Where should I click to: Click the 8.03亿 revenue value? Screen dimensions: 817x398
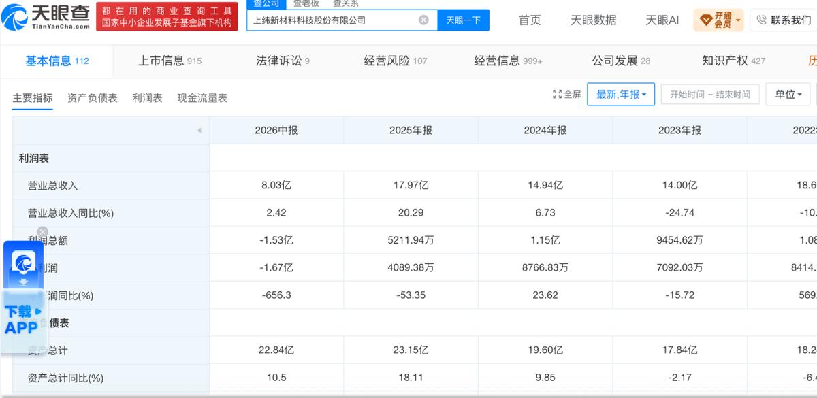[x=276, y=185]
